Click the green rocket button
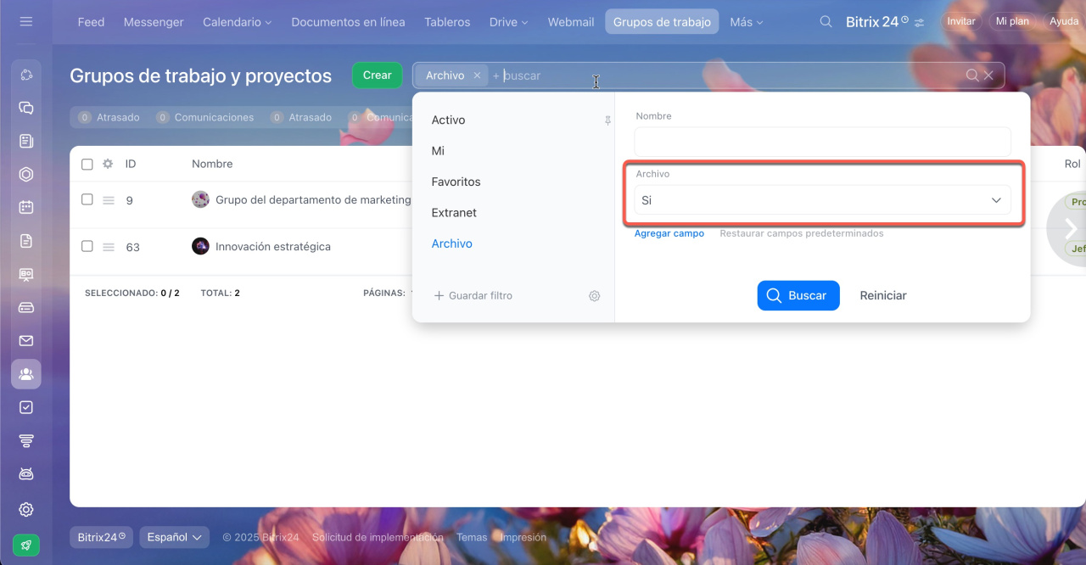The width and height of the screenshot is (1086, 565). [26, 545]
